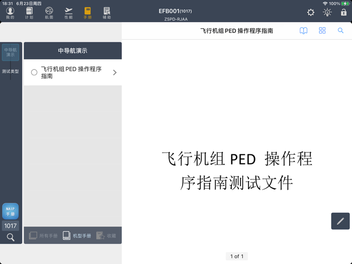This screenshot has height=264, width=352.
Task: Tap the EFB001(1017) flight title
Action: tap(175, 11)
